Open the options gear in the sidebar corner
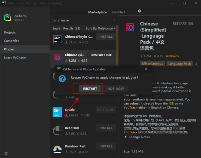This screenshot has height=158, width=201. tap(6, 153)
